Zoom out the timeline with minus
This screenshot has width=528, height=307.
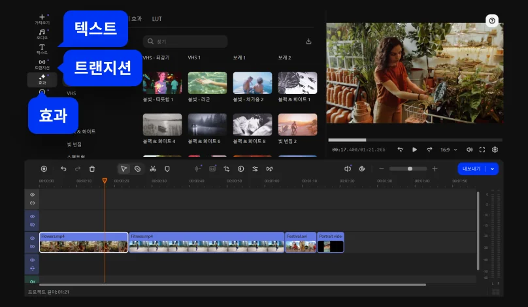(381, 169)
